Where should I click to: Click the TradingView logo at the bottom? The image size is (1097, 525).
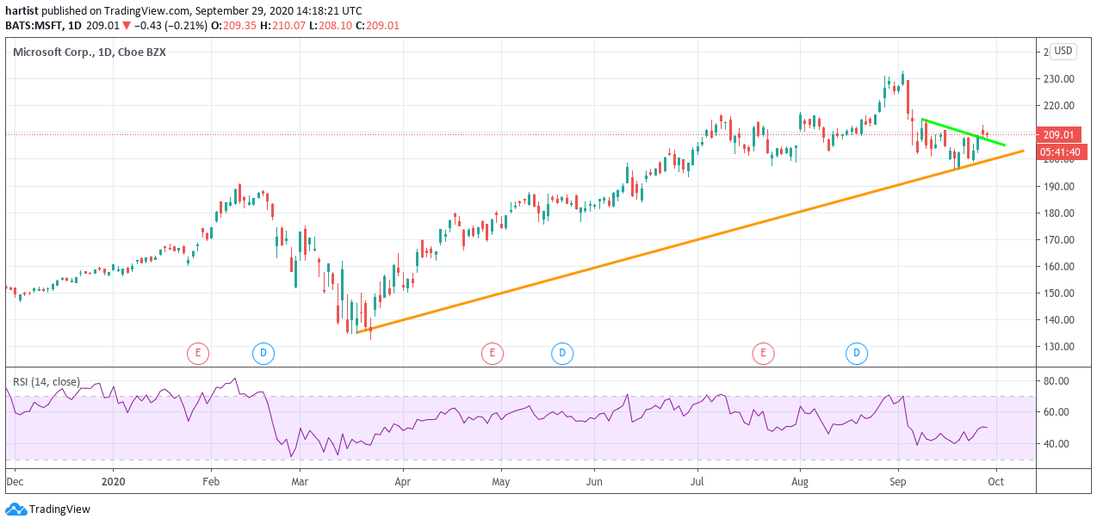pyautogui.click(x=48, y=510)
